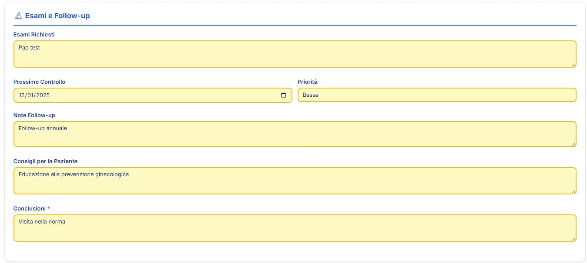Click the Consigli per la Paziente label
The height and width of the screenshot is (263, 587).
(x=45, y=161)
